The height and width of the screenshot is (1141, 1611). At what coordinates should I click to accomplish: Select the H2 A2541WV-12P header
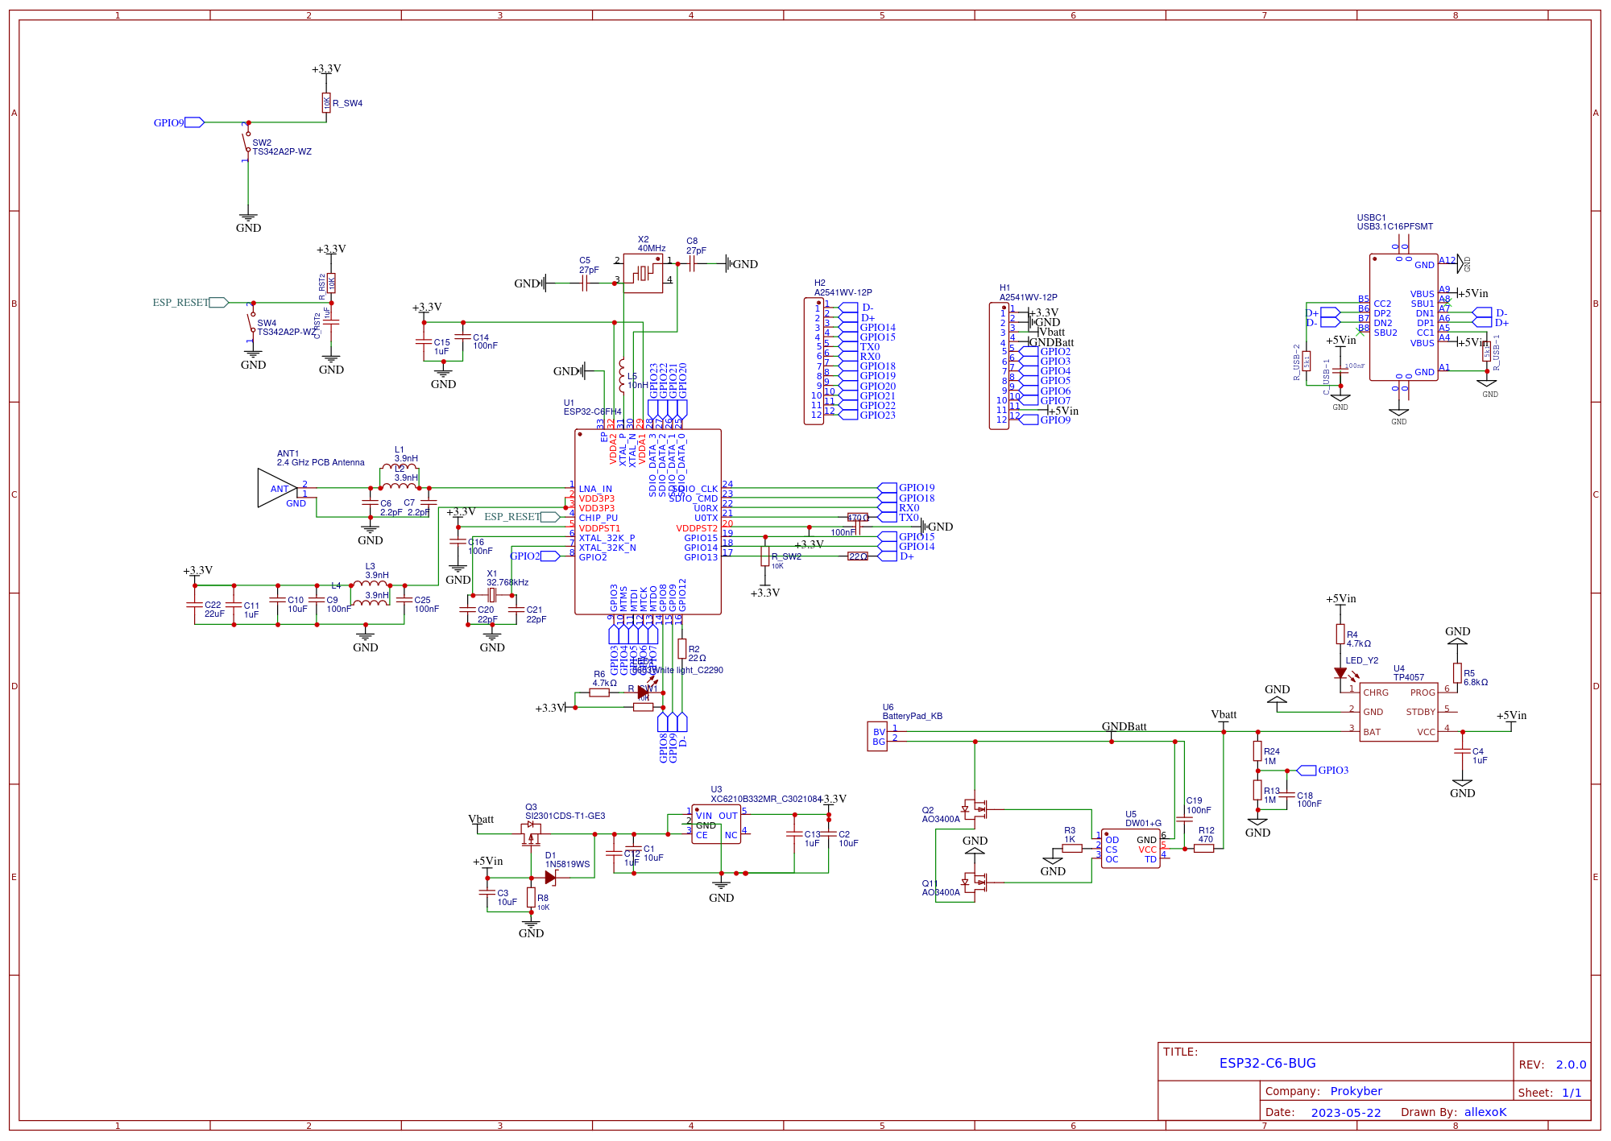[x=814, y=361]
